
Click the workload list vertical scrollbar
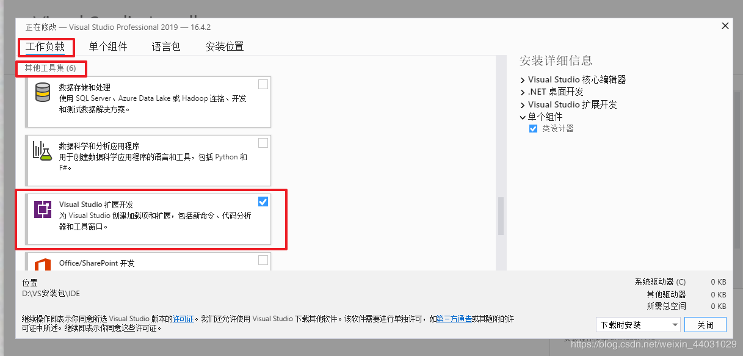tap(501, 216)
